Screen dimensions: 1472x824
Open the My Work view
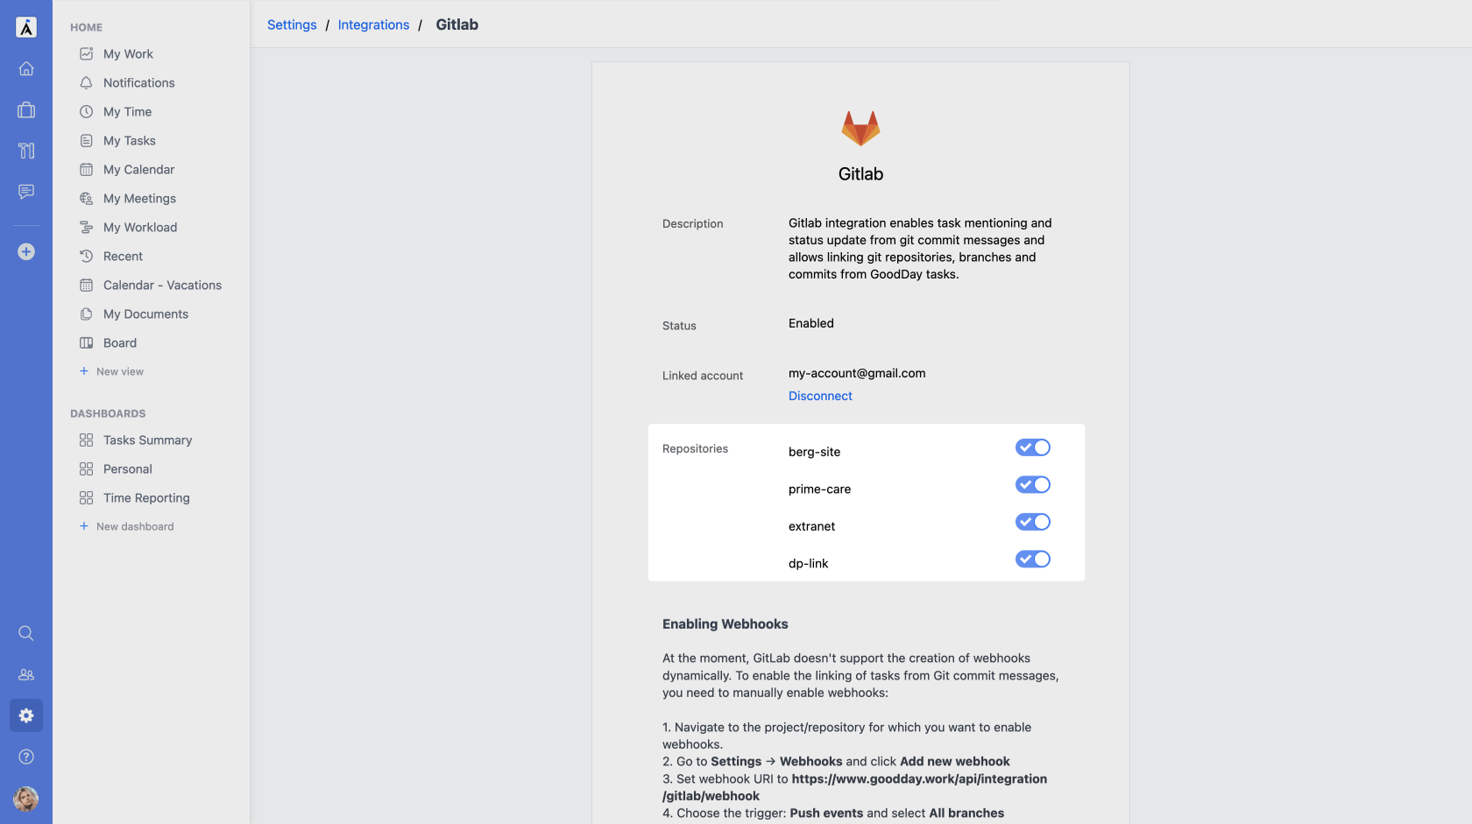(x=128, y=54)
